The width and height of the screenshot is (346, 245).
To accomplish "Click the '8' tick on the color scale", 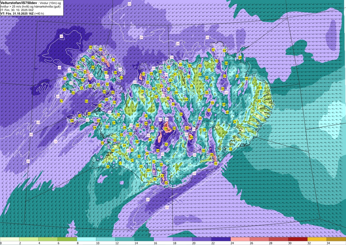I will click(x=78, y=243).
